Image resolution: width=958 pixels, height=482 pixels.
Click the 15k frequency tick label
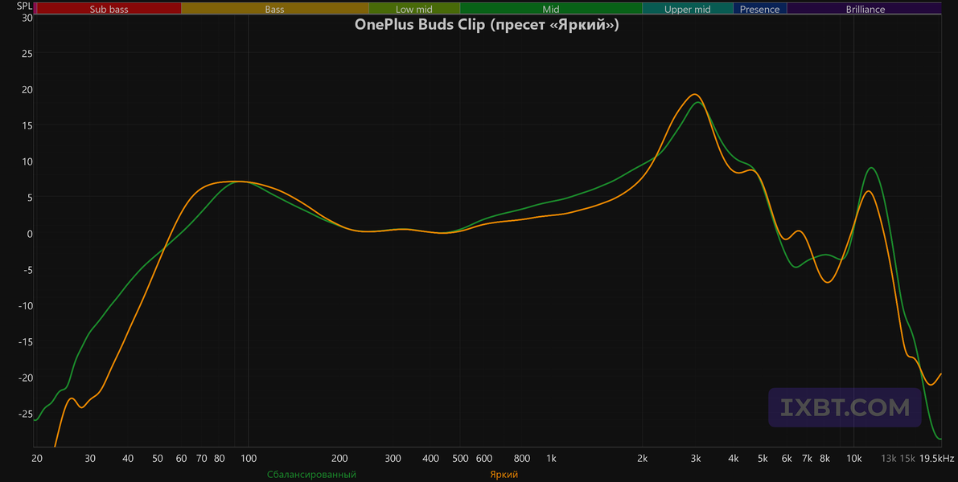(907, 458)
